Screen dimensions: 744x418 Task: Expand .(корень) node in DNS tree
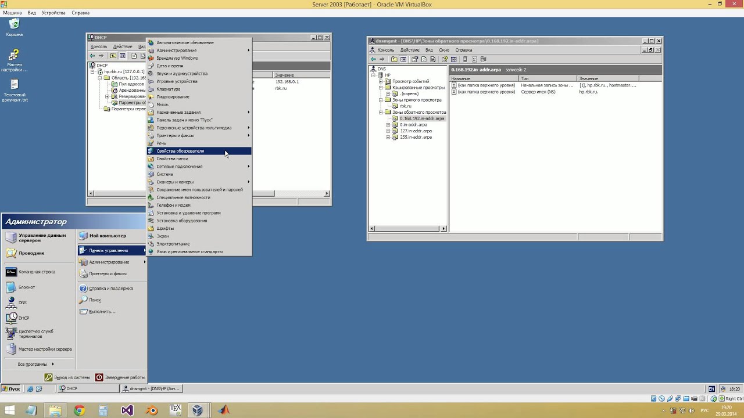388,93
